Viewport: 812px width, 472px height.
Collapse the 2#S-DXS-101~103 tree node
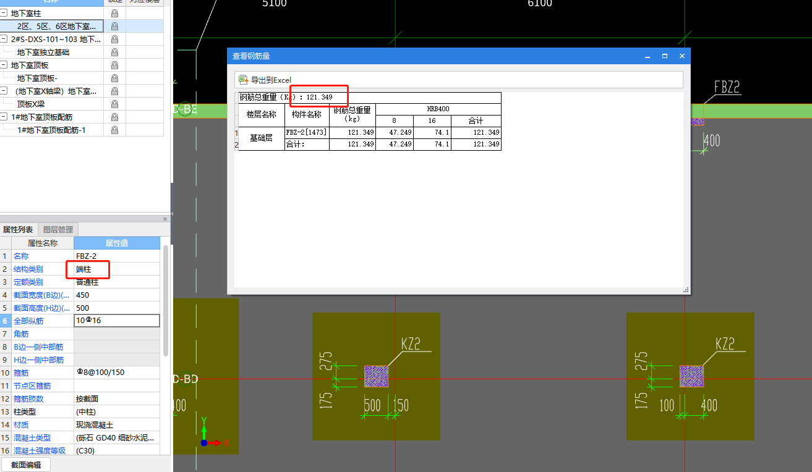4,39
